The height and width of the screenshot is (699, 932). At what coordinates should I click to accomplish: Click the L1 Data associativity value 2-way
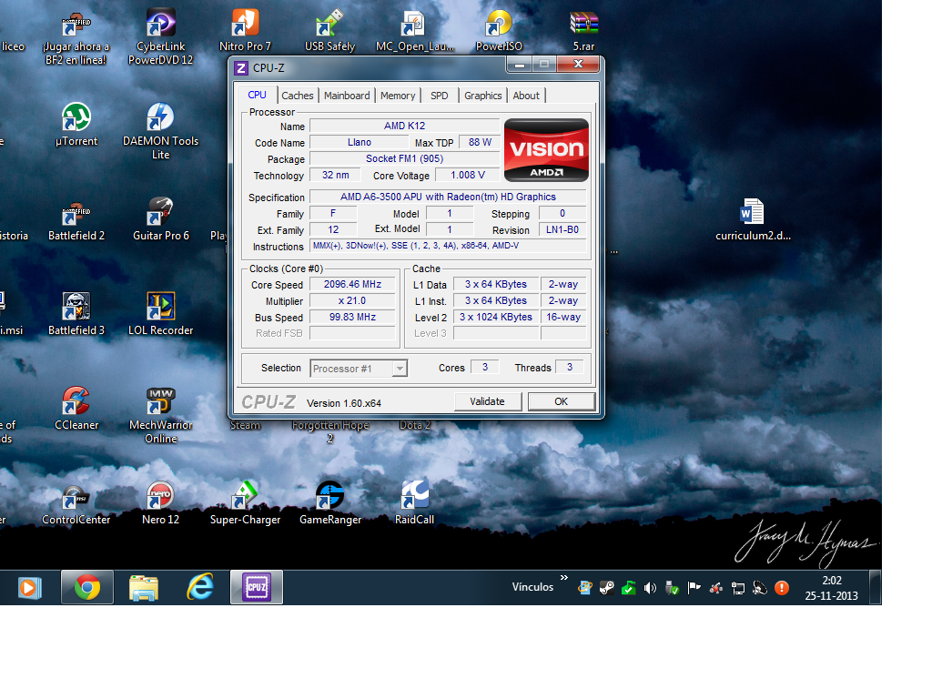click(x=562, y=284)
